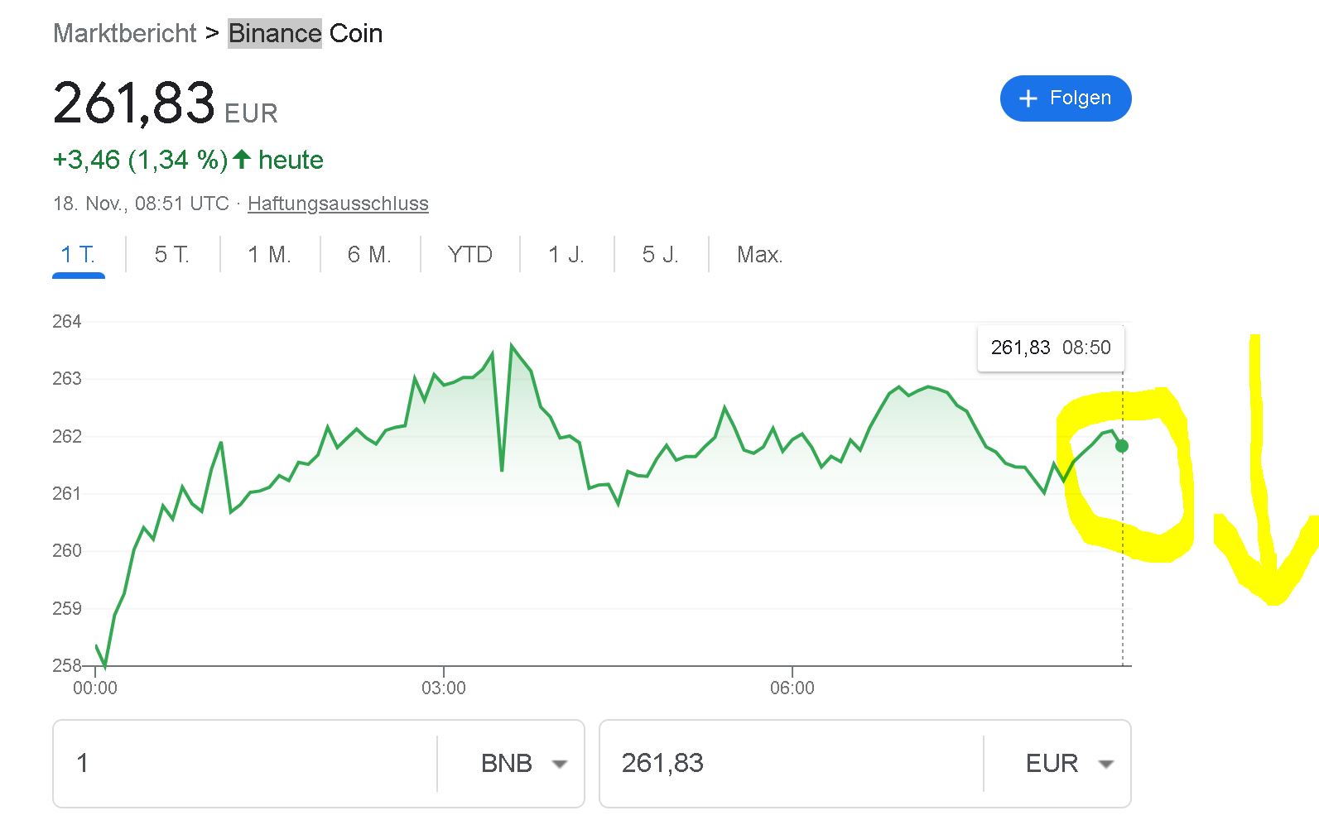Expand the EUR currency dropdown

pos(1068,764)
